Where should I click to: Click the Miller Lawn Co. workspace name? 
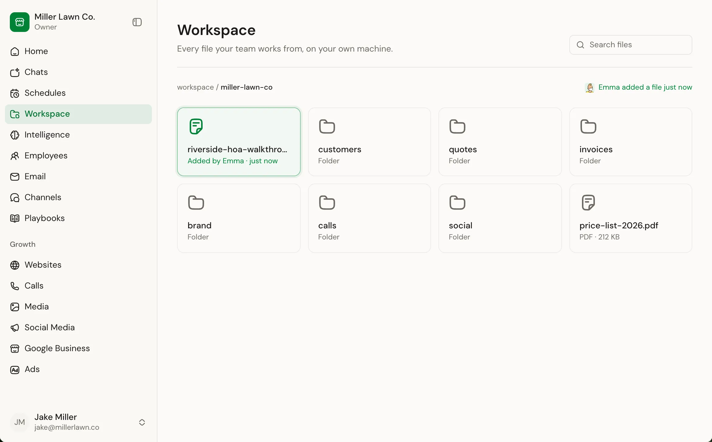65,17
